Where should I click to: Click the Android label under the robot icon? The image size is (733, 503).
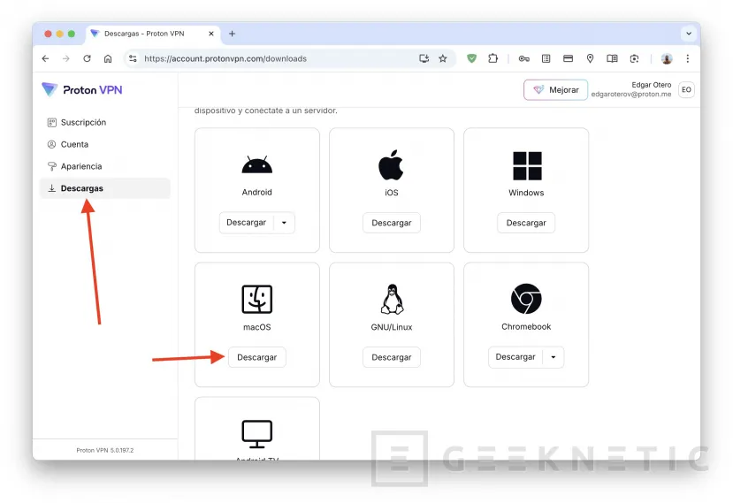click(256, 192)
